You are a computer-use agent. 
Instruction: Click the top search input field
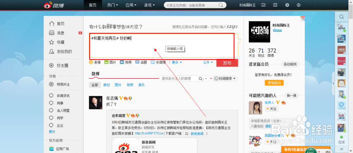click(191, 5)
